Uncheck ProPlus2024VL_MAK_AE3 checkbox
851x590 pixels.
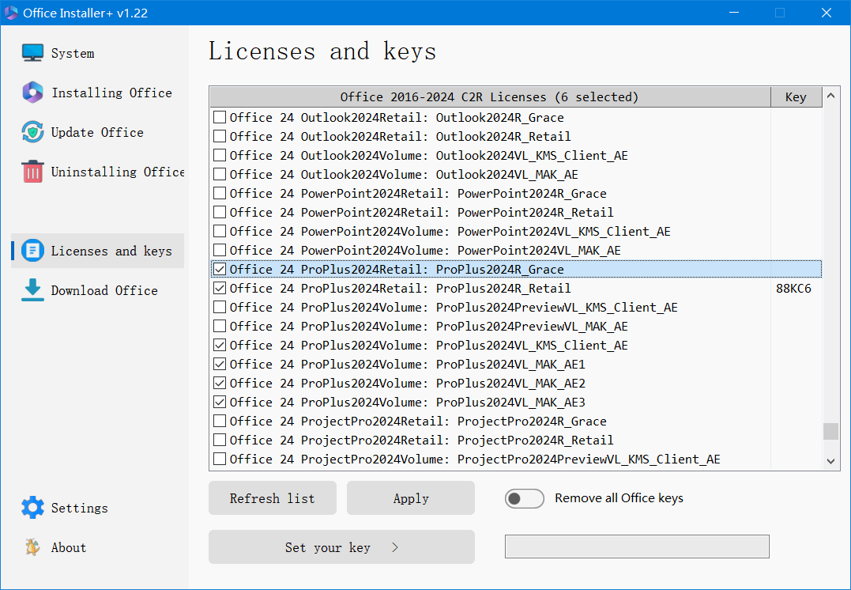pyautogui.click(x=220, y=402)
